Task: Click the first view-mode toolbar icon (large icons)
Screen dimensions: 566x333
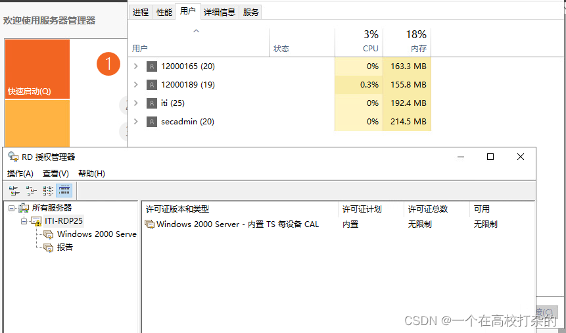Action: tap(14, 191)
